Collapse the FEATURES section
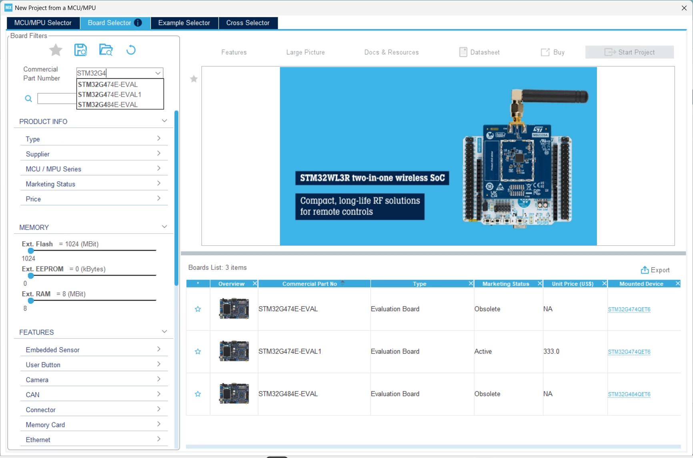 pos(164,332)
